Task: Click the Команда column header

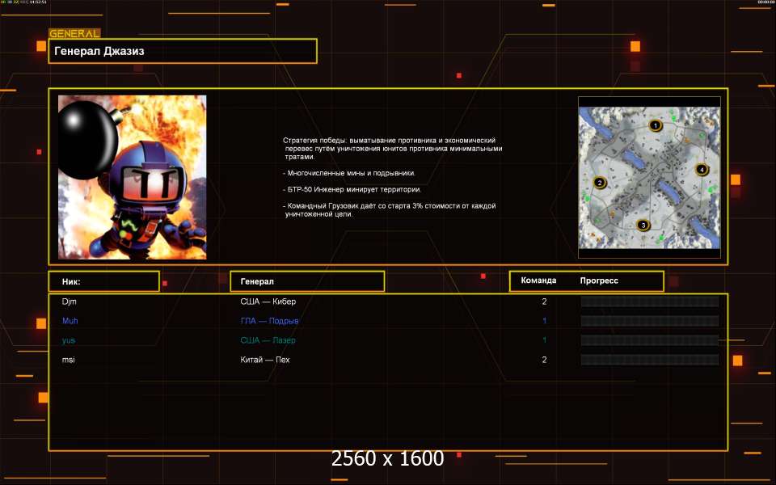Action: [538, 281]
